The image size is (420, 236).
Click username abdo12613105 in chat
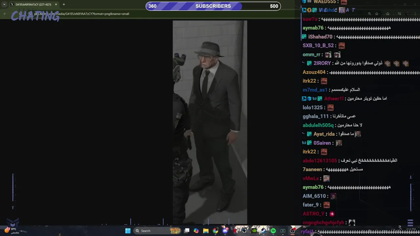tap(320, 161)
